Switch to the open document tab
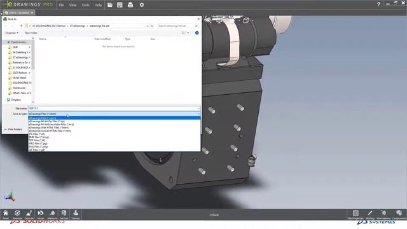This screenshot has width=407, height=229. click(18, 13)
